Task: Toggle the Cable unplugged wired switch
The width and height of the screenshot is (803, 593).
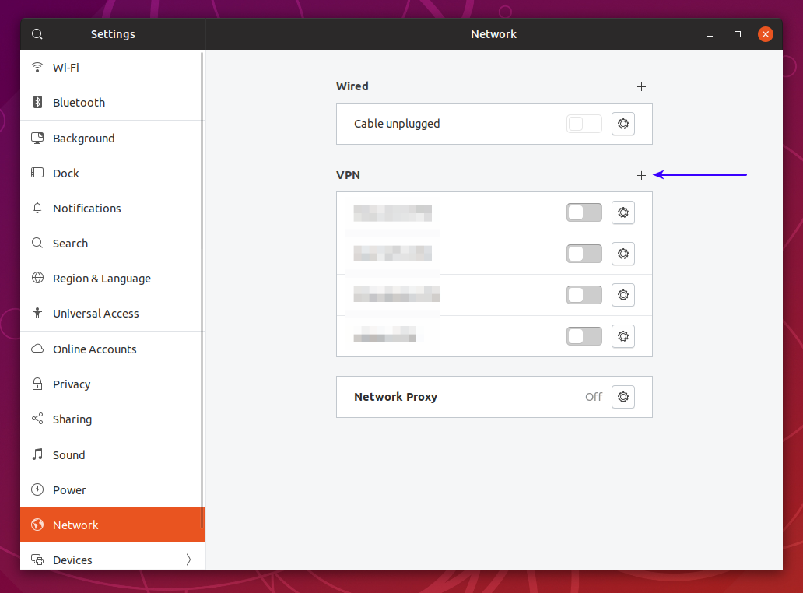Action: pyautogui.click(x=584, y=124)
